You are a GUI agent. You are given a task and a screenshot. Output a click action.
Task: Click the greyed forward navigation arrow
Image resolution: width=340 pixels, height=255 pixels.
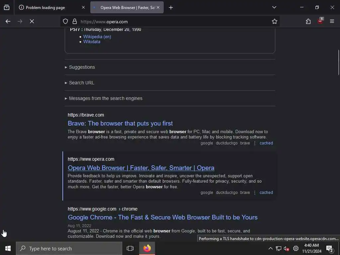20,21
